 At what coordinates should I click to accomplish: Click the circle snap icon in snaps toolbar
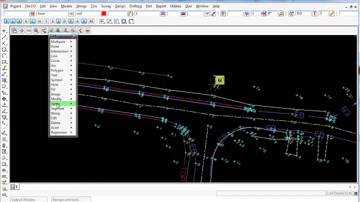click(124, 21)
